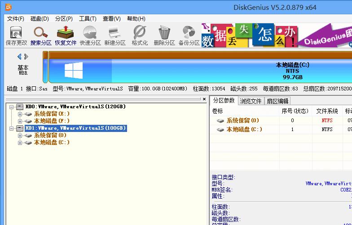352x225 pixels.
Task: Open the 工具(T) menu
Action: tap(88, 19)
